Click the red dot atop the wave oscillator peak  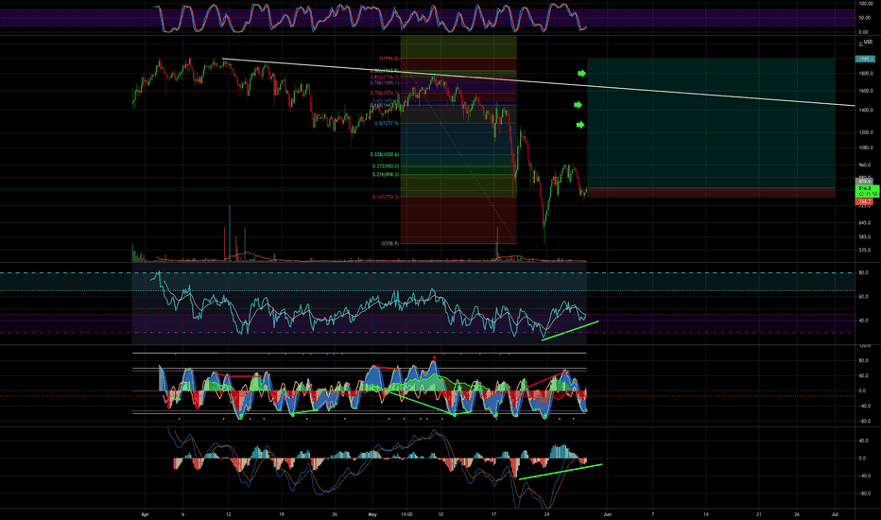pos(434,357)
